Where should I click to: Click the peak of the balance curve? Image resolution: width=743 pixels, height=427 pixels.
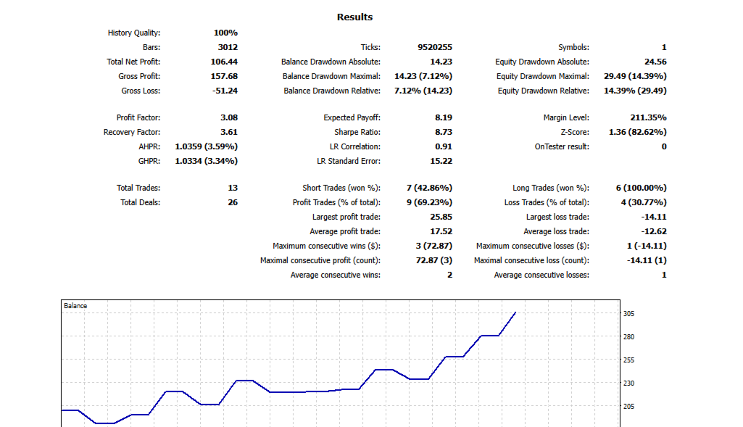point(515,312)
